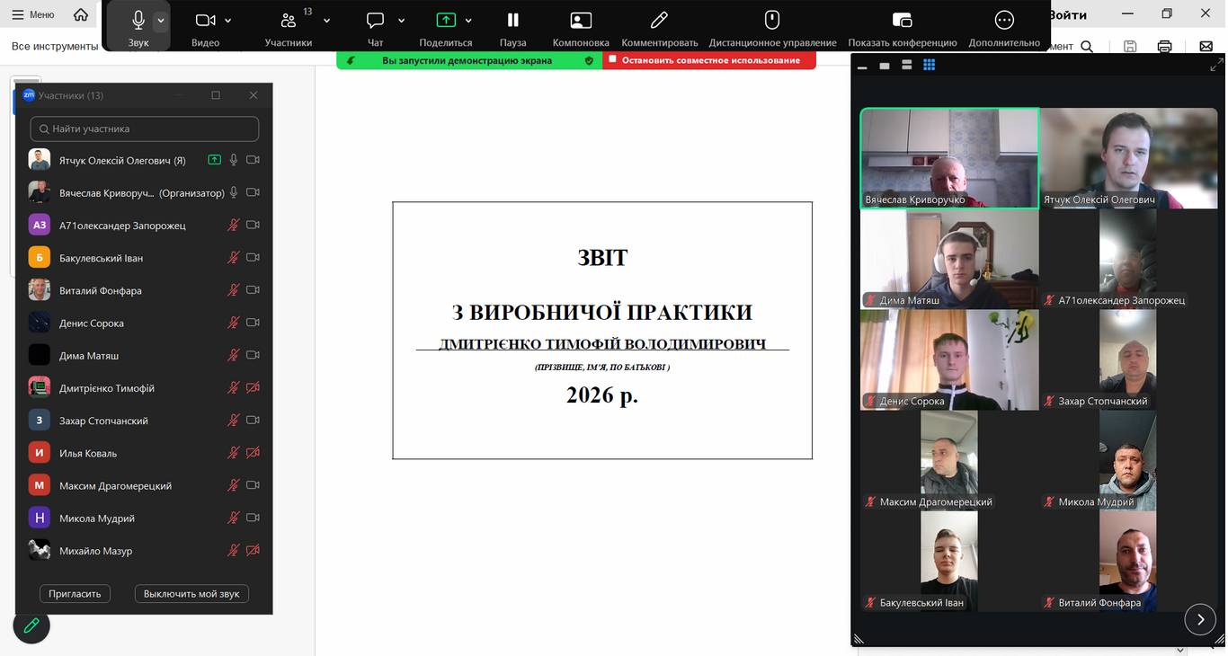The image size is (1228, 656).
Task: Click Показать конференцию icon
Action: [902, 21]
